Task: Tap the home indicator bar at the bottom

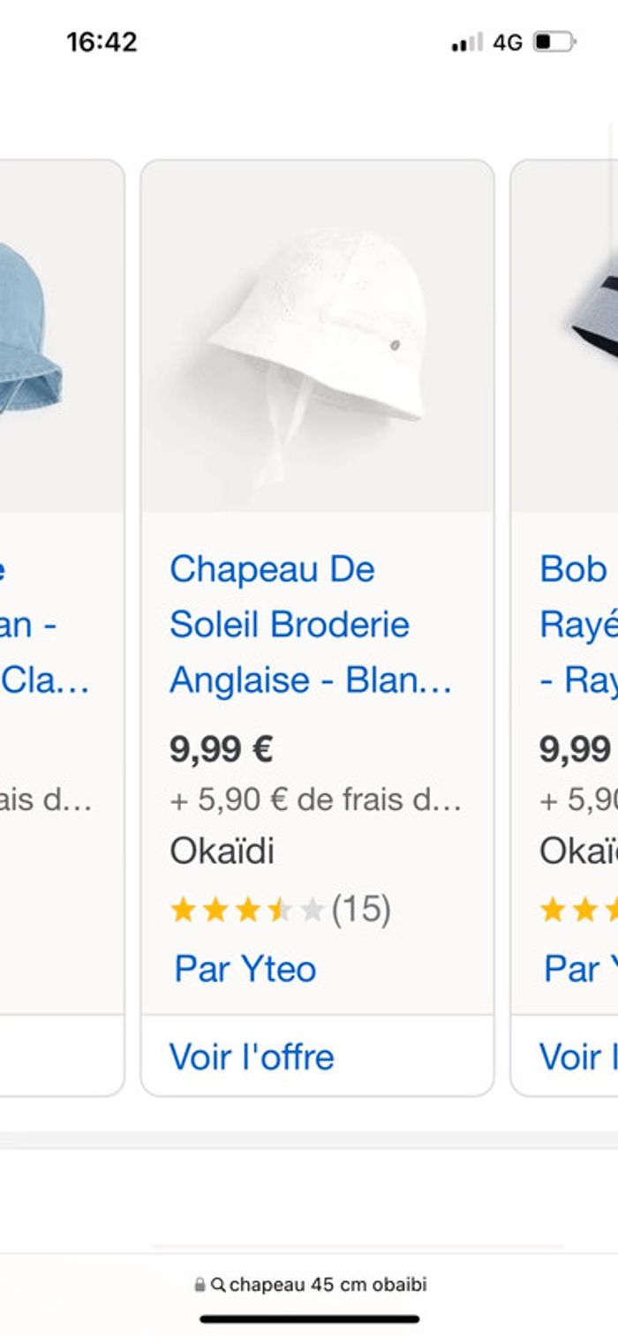Action: click(x=309, y=1319)
